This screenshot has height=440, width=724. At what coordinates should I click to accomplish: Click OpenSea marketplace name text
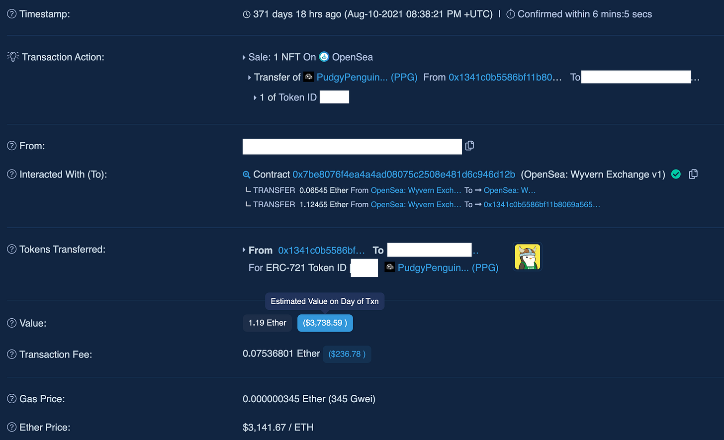coord(353,57)
